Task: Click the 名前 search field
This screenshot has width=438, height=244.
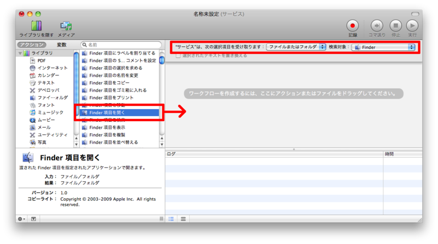Action: (x=121, y=45)
